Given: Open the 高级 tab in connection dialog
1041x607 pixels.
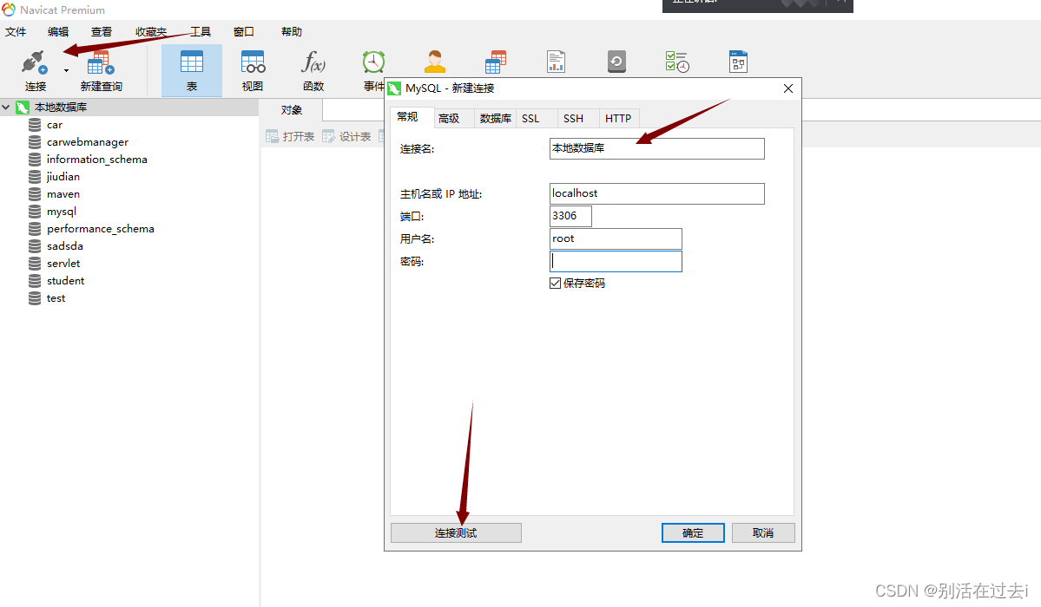Looking at the screenshot, I should [451, 118].
